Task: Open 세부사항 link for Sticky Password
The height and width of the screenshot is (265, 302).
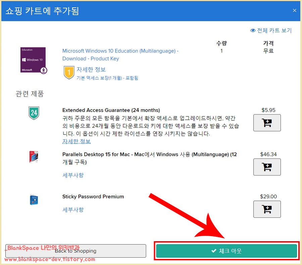Action: 73,210
